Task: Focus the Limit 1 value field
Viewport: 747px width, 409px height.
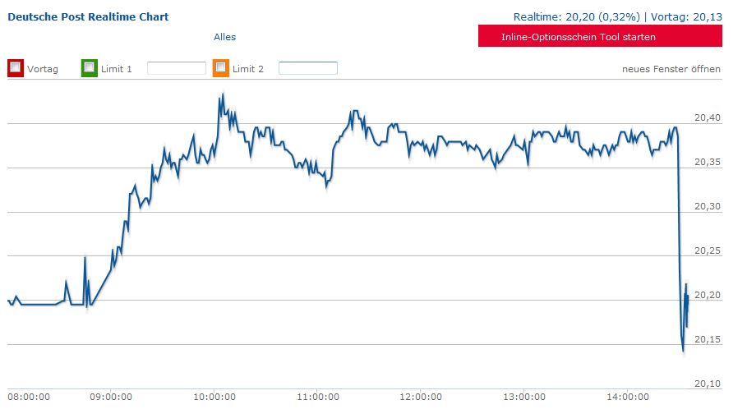Action: click(x=177, y=68)
